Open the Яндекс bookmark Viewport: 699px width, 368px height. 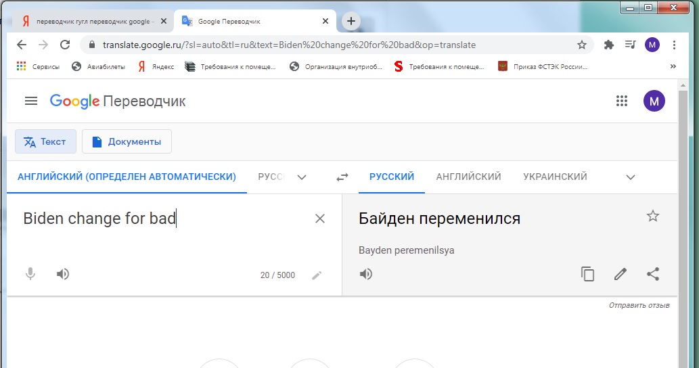156,66
